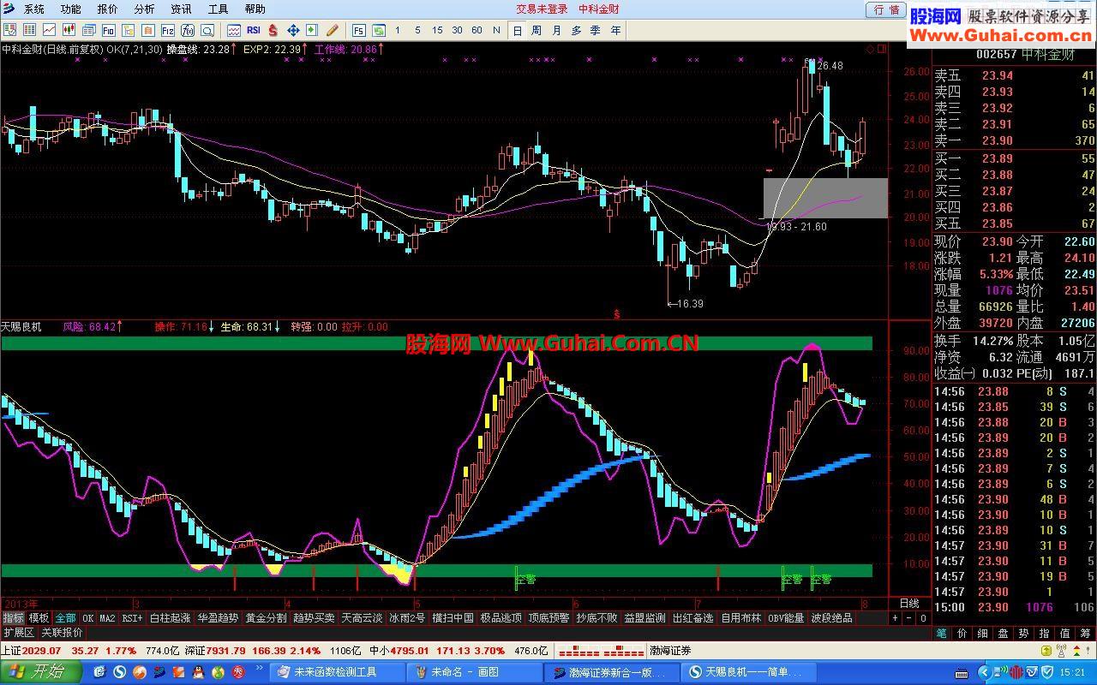Click the magnifier search icon in toolbar
Viewport: 1097px width, 685px height.
[x=208, y=30]
